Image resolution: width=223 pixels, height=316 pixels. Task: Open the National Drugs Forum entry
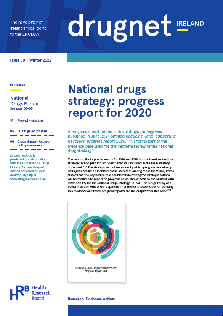(24, 101)
